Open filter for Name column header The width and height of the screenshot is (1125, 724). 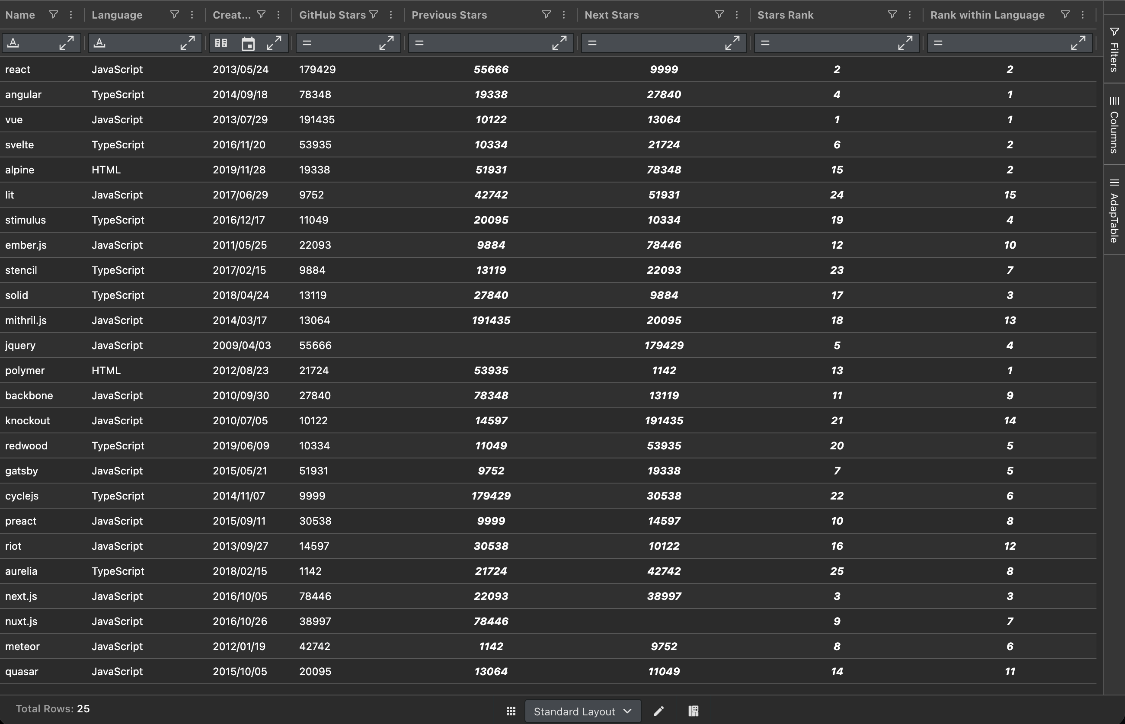coord(54,15)
